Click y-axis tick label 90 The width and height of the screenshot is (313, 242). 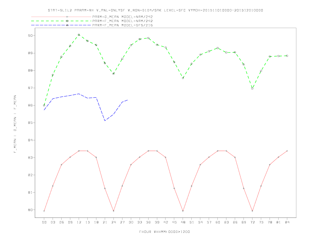(30, 36)
